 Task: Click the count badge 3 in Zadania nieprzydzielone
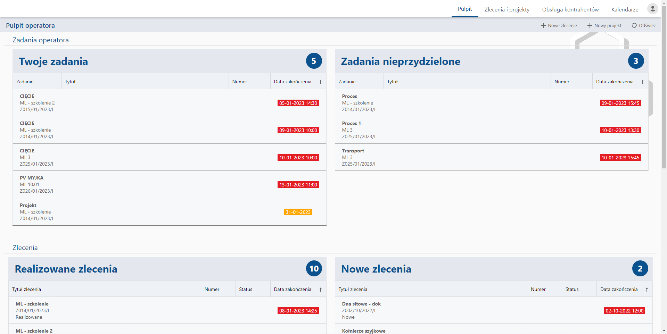click(636, 61)
